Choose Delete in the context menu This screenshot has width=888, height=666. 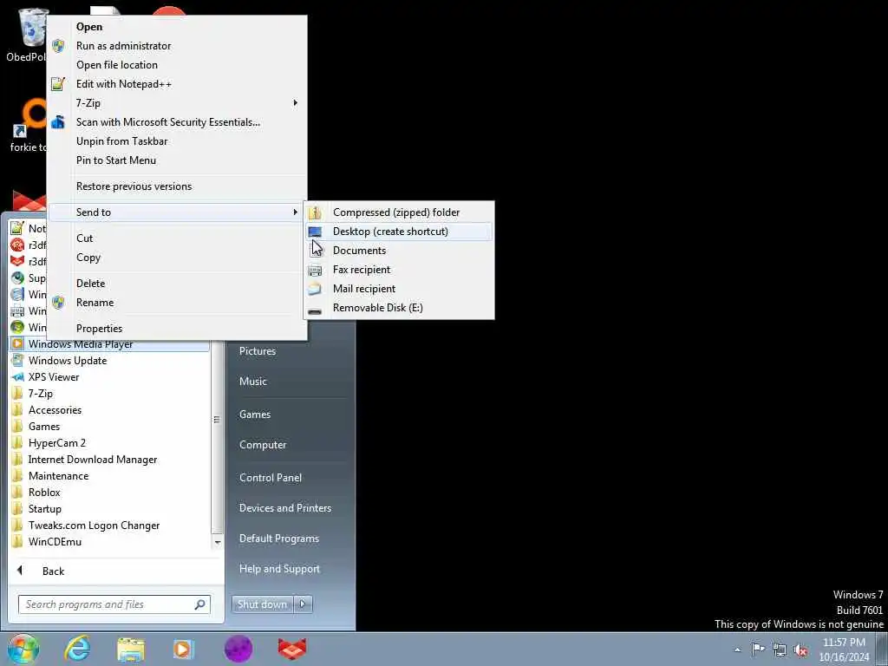tap(177, 284)
